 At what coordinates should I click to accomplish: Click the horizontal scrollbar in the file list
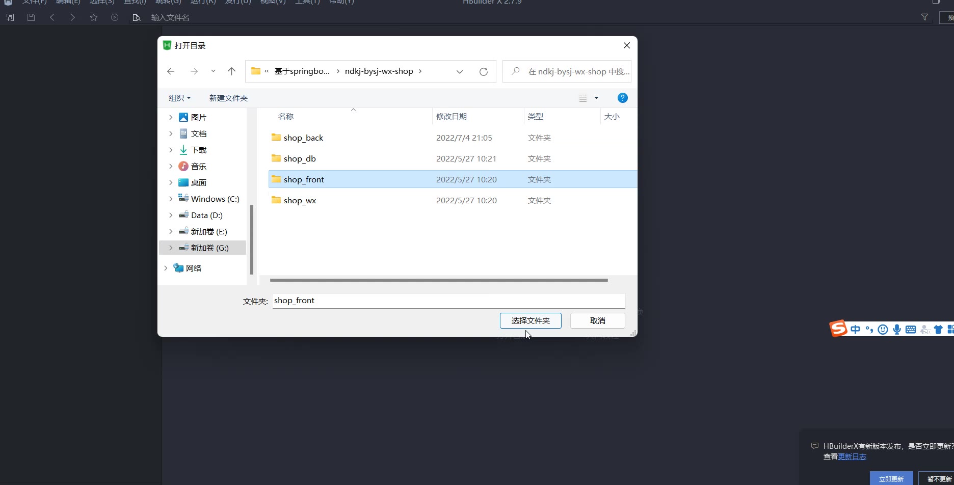(x=439, y=280)
